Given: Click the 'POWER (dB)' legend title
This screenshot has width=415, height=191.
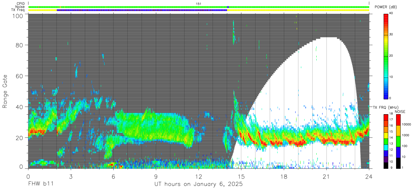Looking at the screenshot, I should (x=386, y=7).
